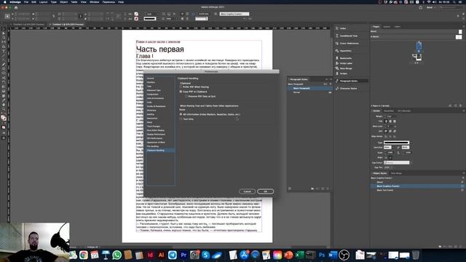
Task: Open the Conditional Text panel
Action: pyautogui.click(x=348, y=36)
